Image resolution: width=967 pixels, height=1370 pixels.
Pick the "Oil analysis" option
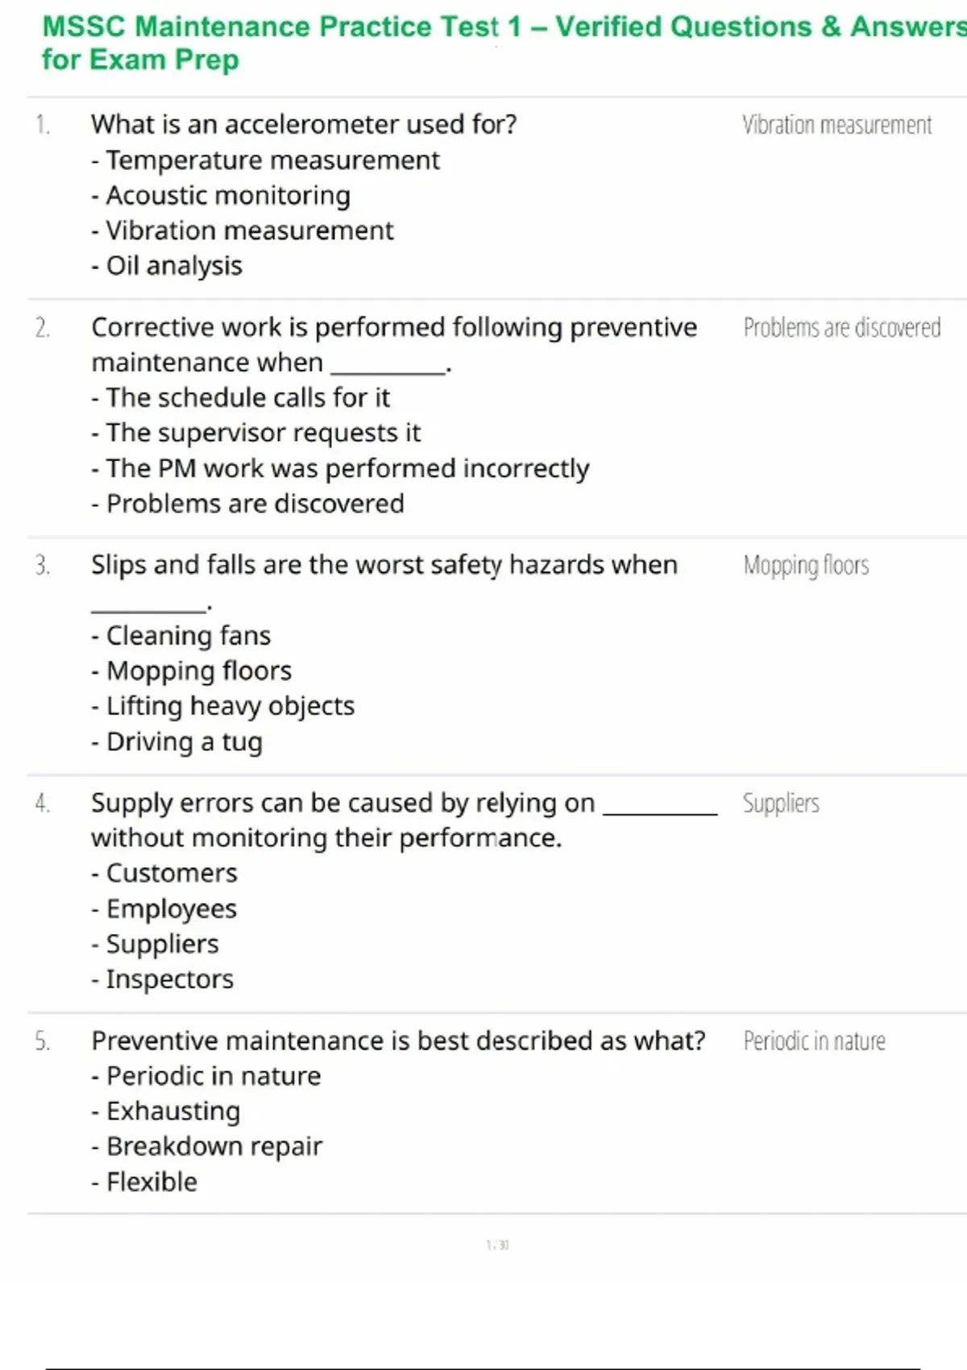174,266
